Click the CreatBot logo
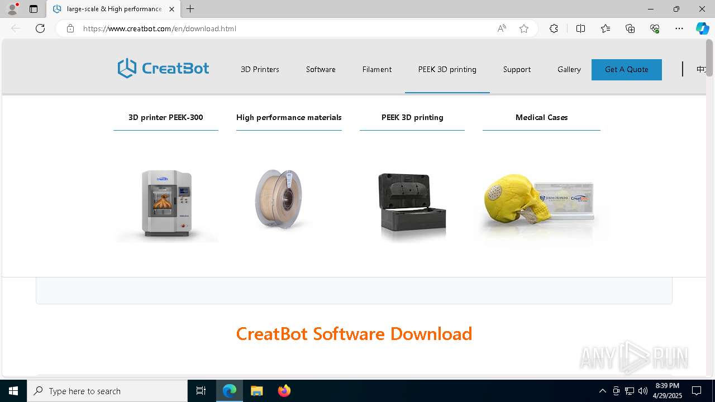The height and width of the screenshot is (402, 715). point(163,69)
